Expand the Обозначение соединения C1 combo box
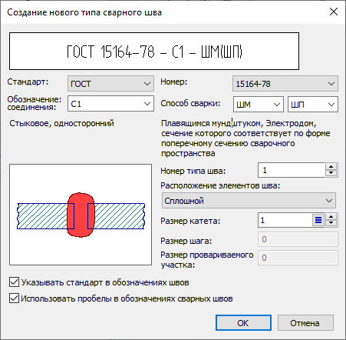This screenshot has height=340, width=346. click(x=110, y=104)
